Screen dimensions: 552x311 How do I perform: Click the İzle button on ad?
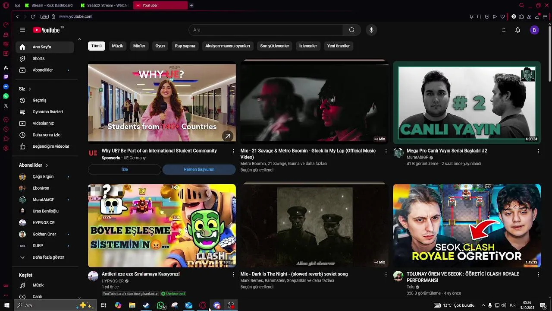[125, 169]
